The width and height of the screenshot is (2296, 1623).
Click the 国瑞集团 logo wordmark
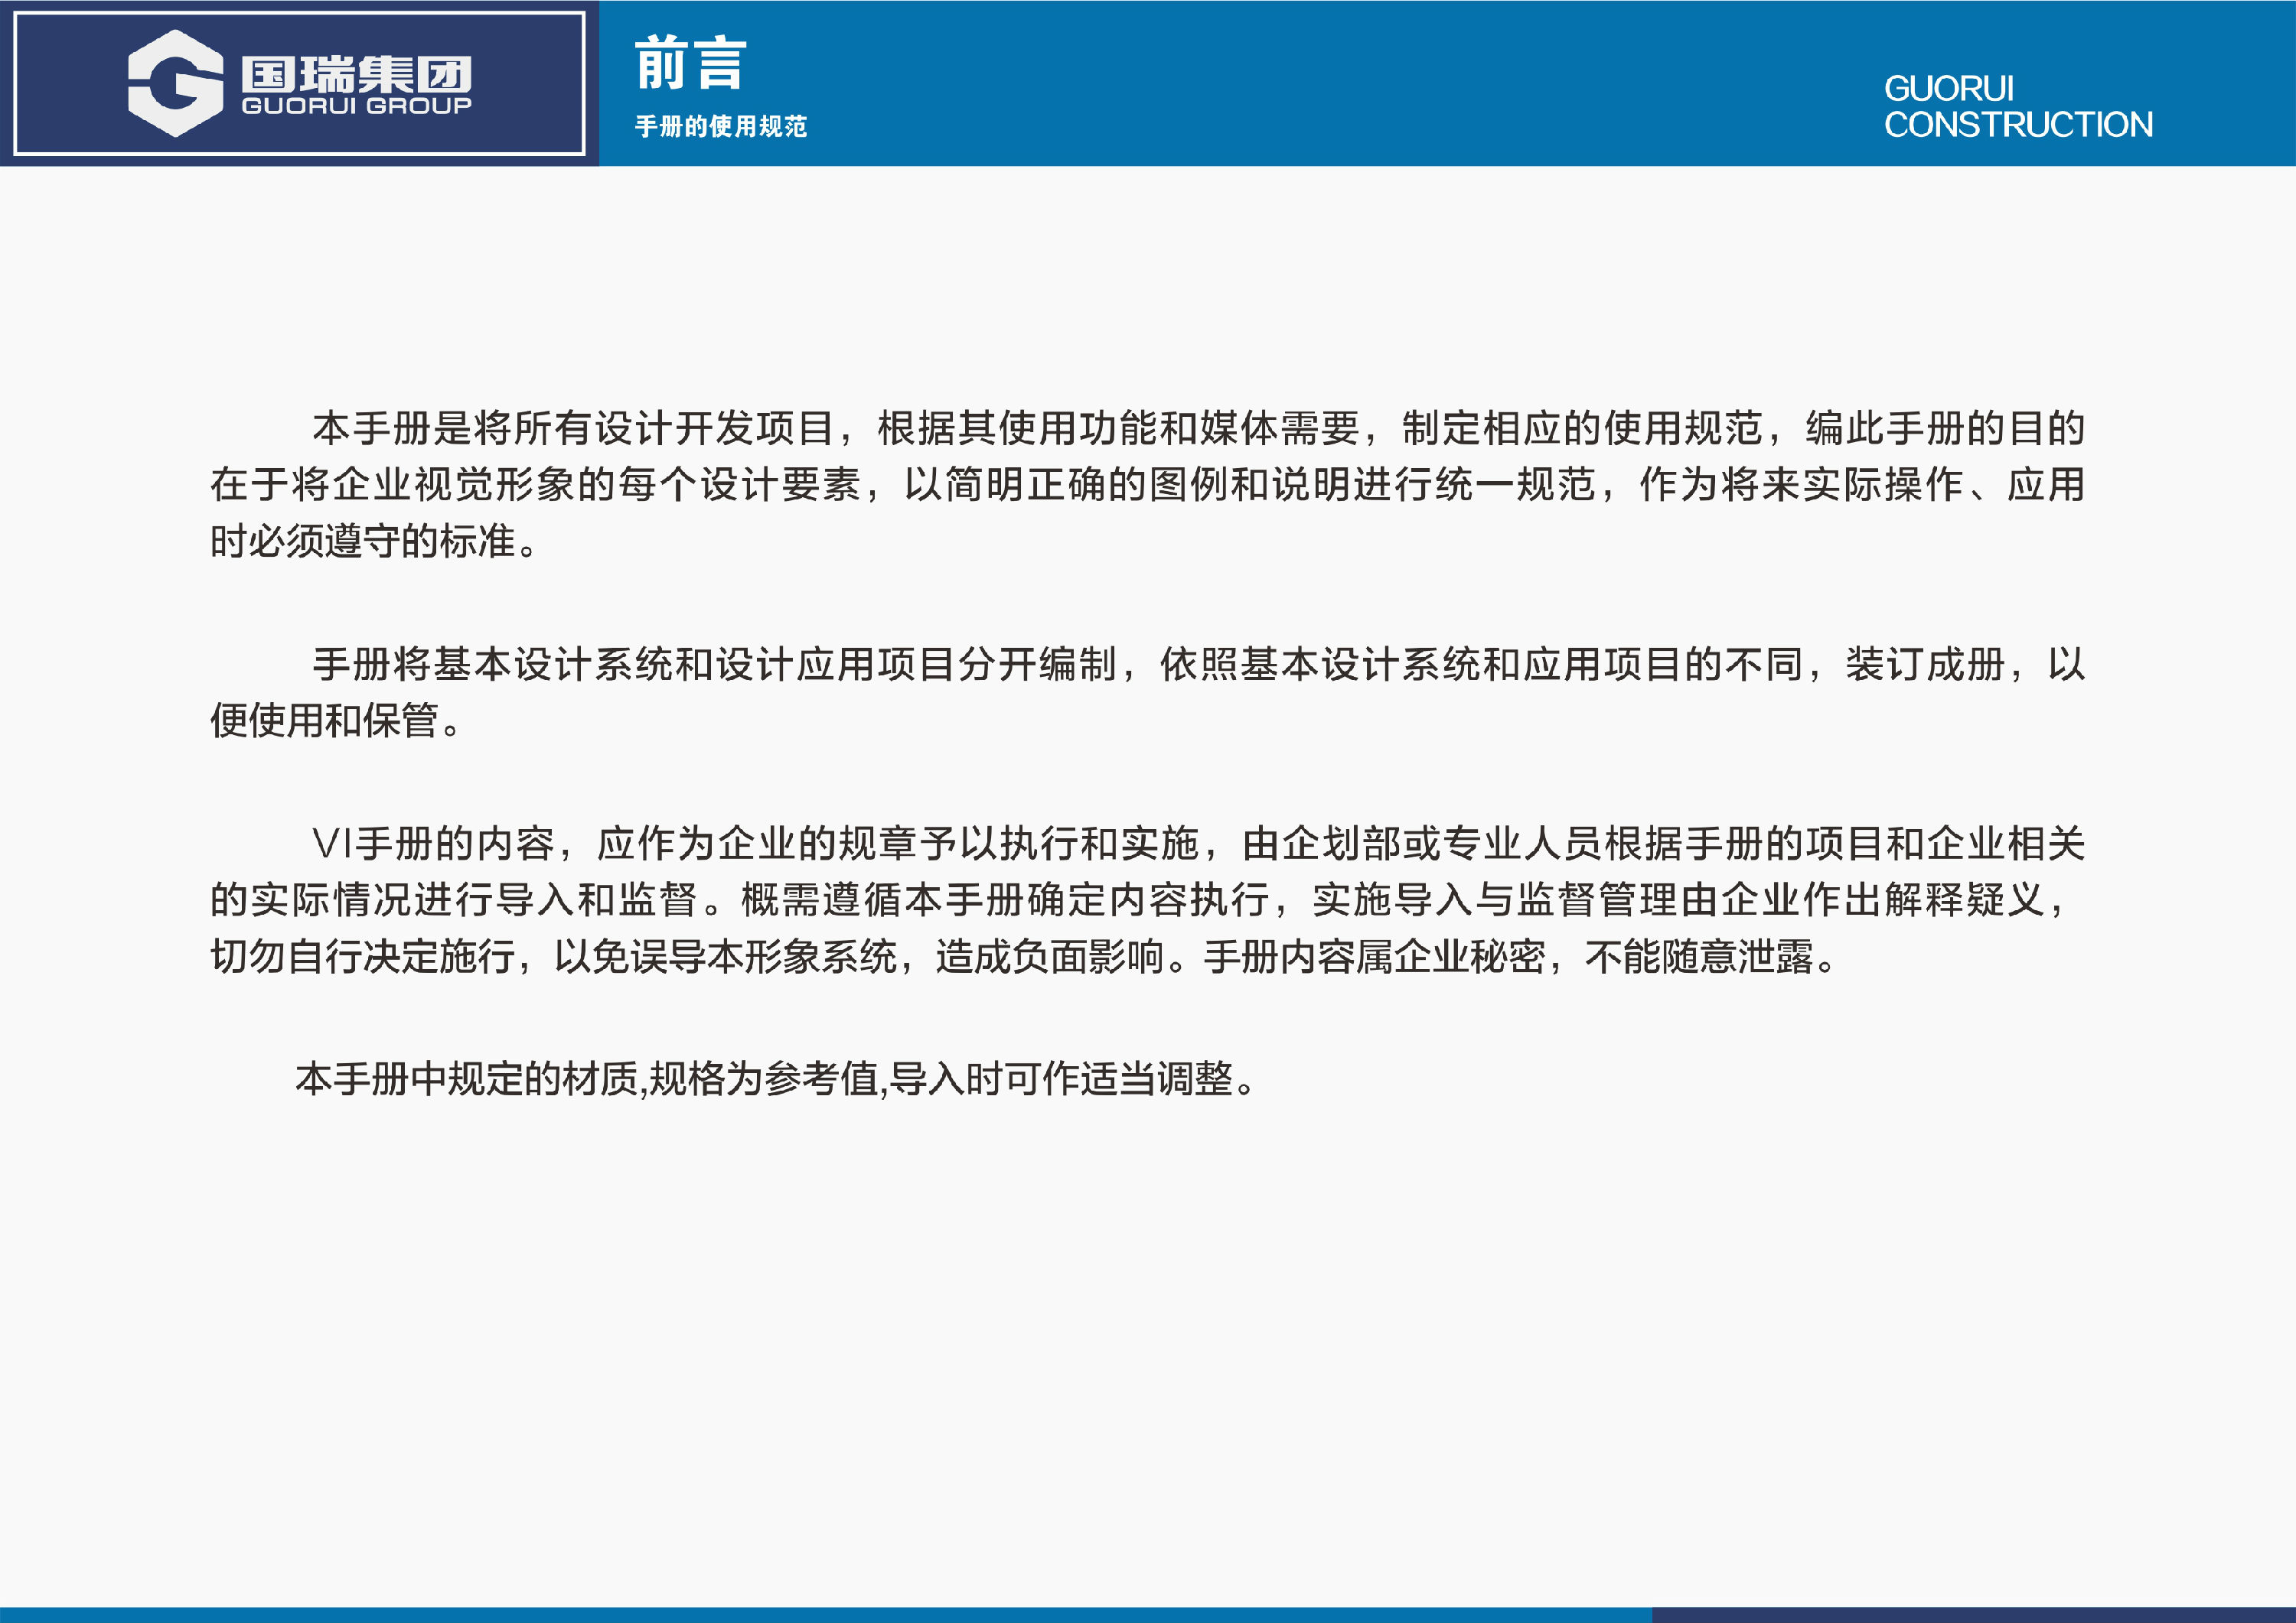pos(356,74)
